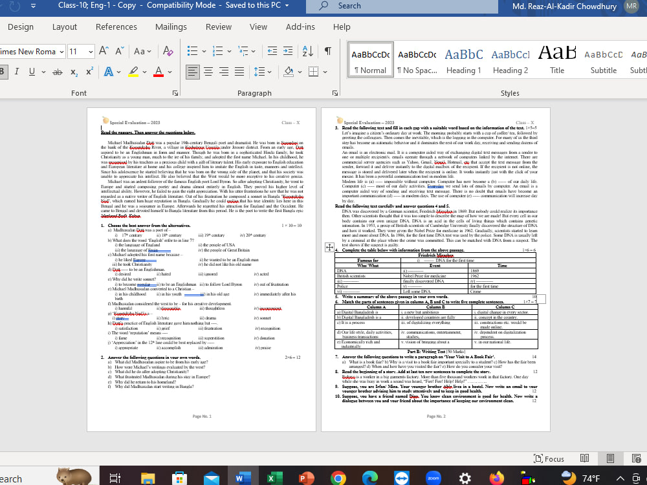Image resolution: width=647 pixels, height=485 pixels.
Task: Switch to Read Mode view
Action: [x=584, y=458]
